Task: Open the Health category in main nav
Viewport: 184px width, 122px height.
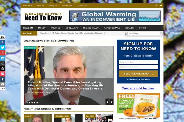Action: click(129, 28)
